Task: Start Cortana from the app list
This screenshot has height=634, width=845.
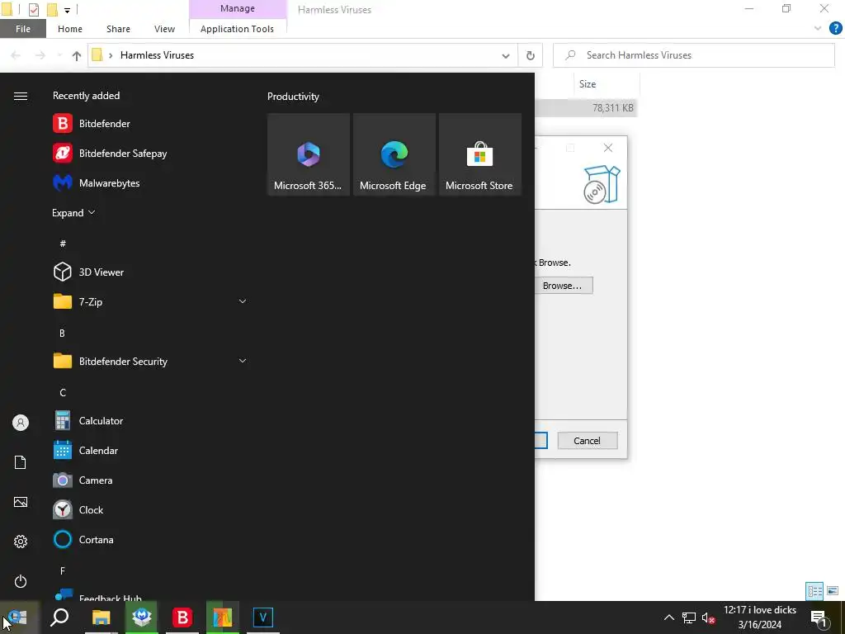Action: [x=150, y=539]
